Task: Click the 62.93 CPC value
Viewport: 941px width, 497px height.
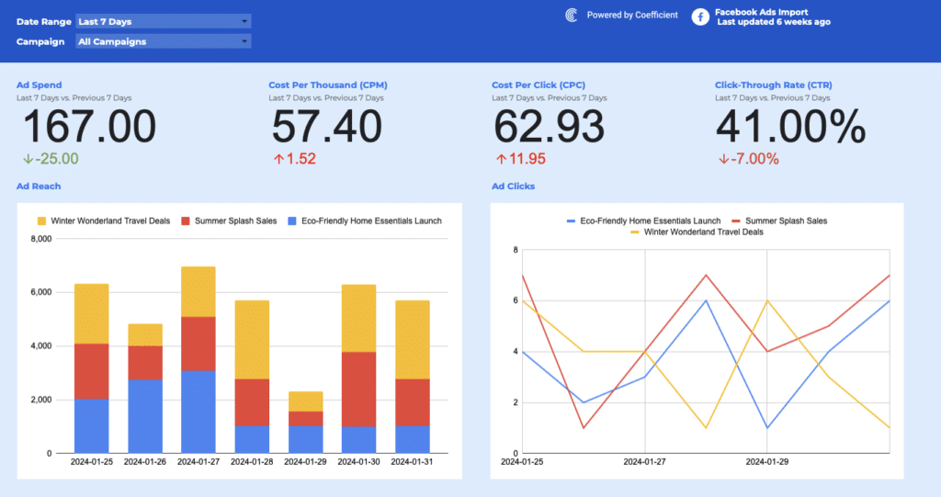Action: pyautogui.click(x=550, y=126)
